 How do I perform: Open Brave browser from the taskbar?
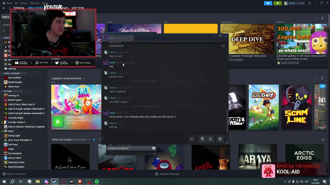point(80,182)
